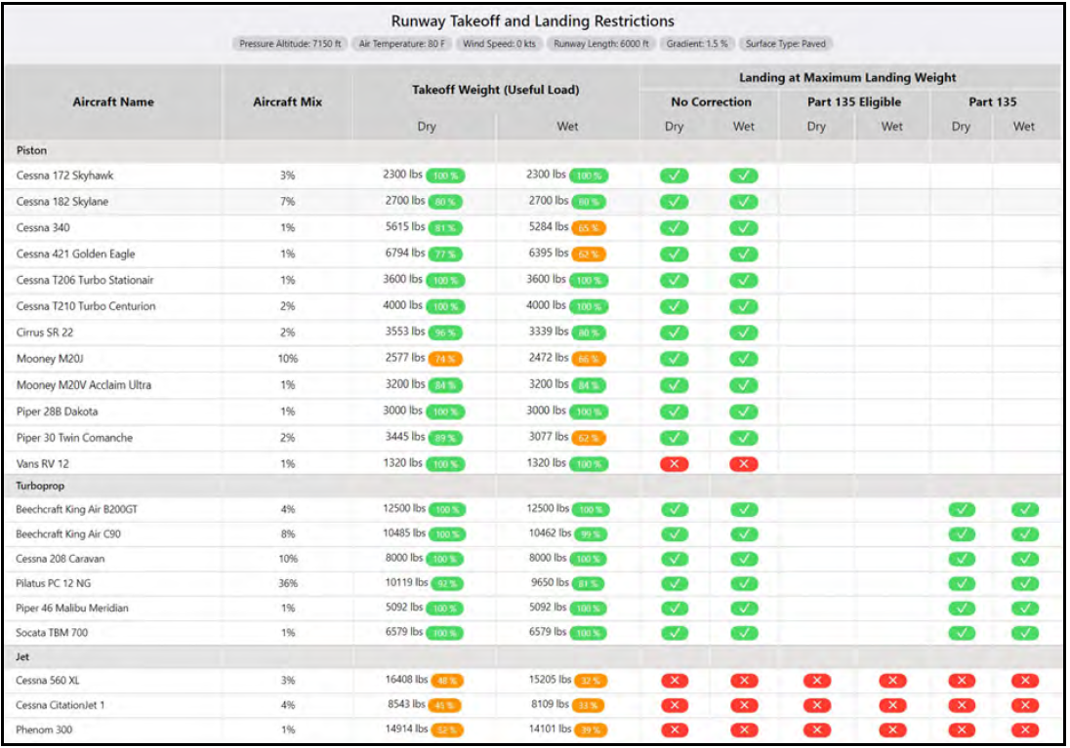
Task: Click the Cessna 182 Skylane wet landing checkmark
Action: tap(743, 202)
